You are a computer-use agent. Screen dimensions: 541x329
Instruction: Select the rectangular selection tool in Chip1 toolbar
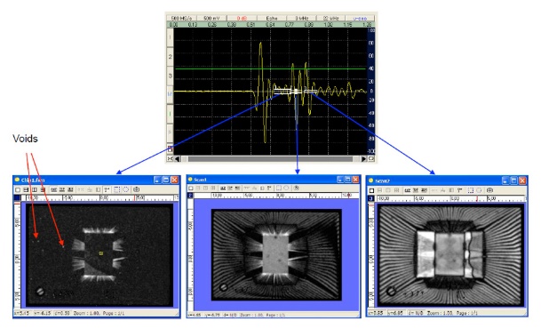coord(117,189)
